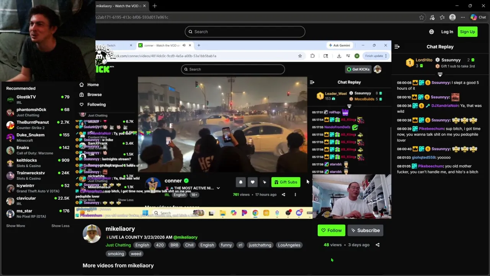Share the mikeliaory VOD
The image size is (490, 276).
tap(377, 245)
